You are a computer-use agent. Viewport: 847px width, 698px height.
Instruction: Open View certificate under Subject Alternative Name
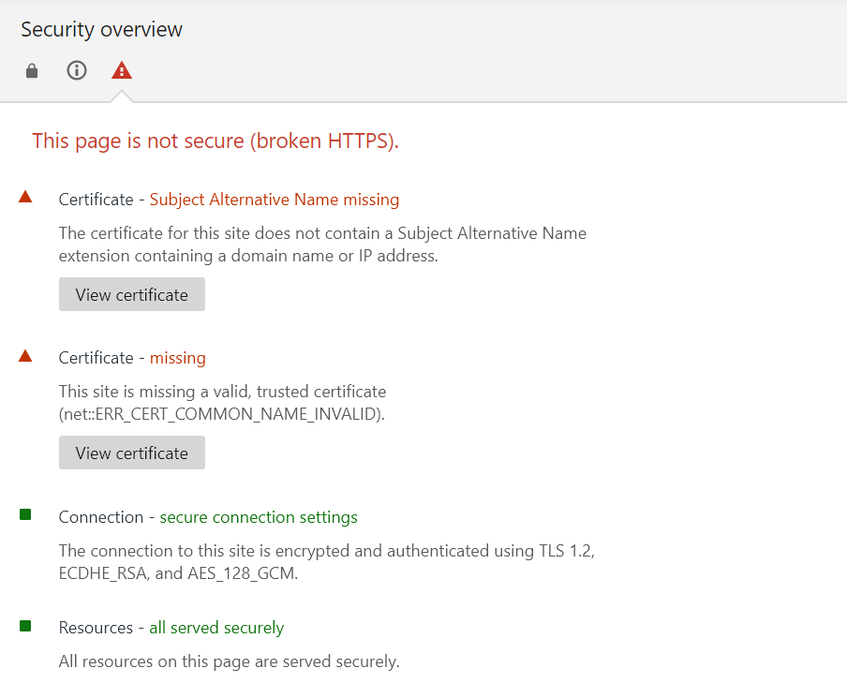tap(131, 294)
